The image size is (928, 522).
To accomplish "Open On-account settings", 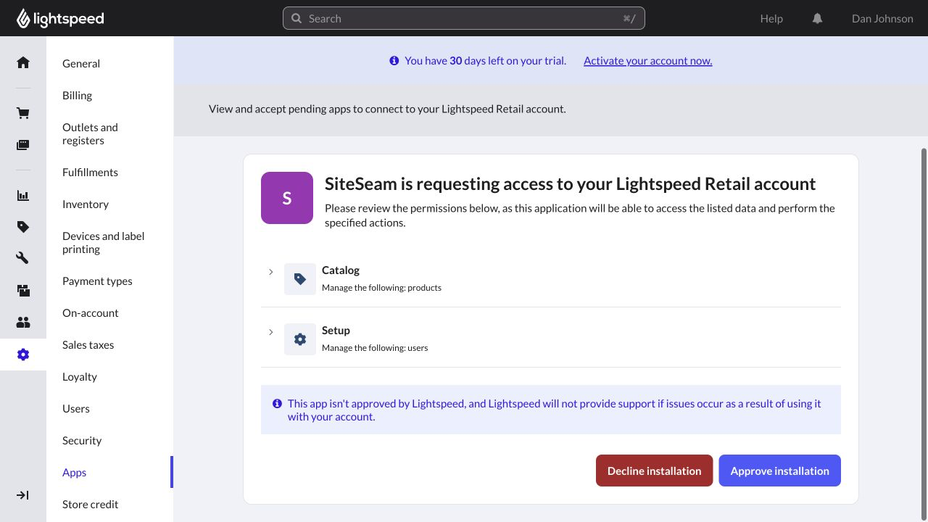I will [x=91, y=313].
